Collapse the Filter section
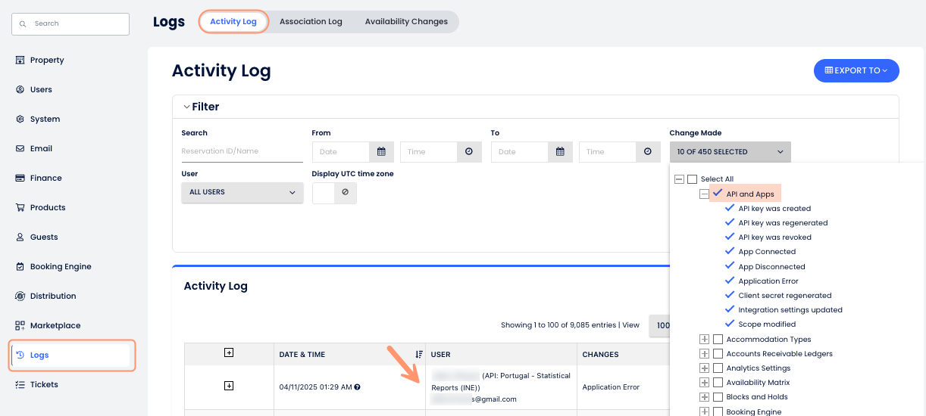The image size is (926, 416). coord(186,107)
